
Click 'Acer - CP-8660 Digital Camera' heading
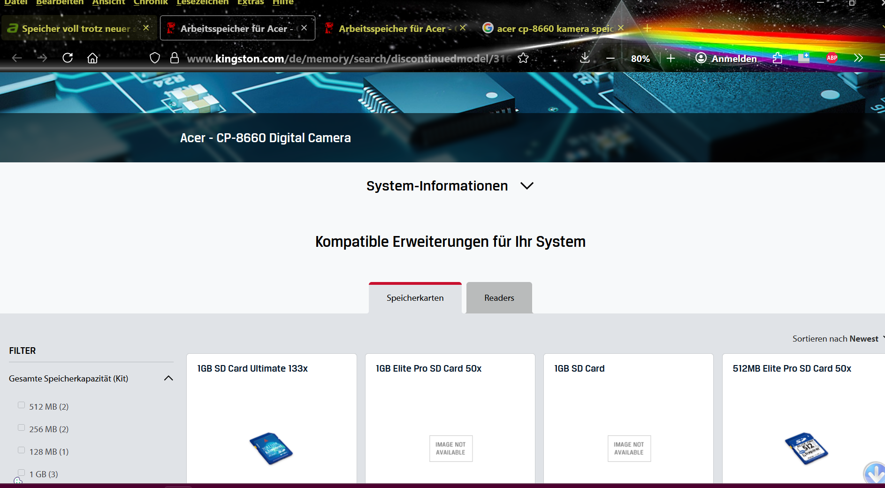coord(265,138)
